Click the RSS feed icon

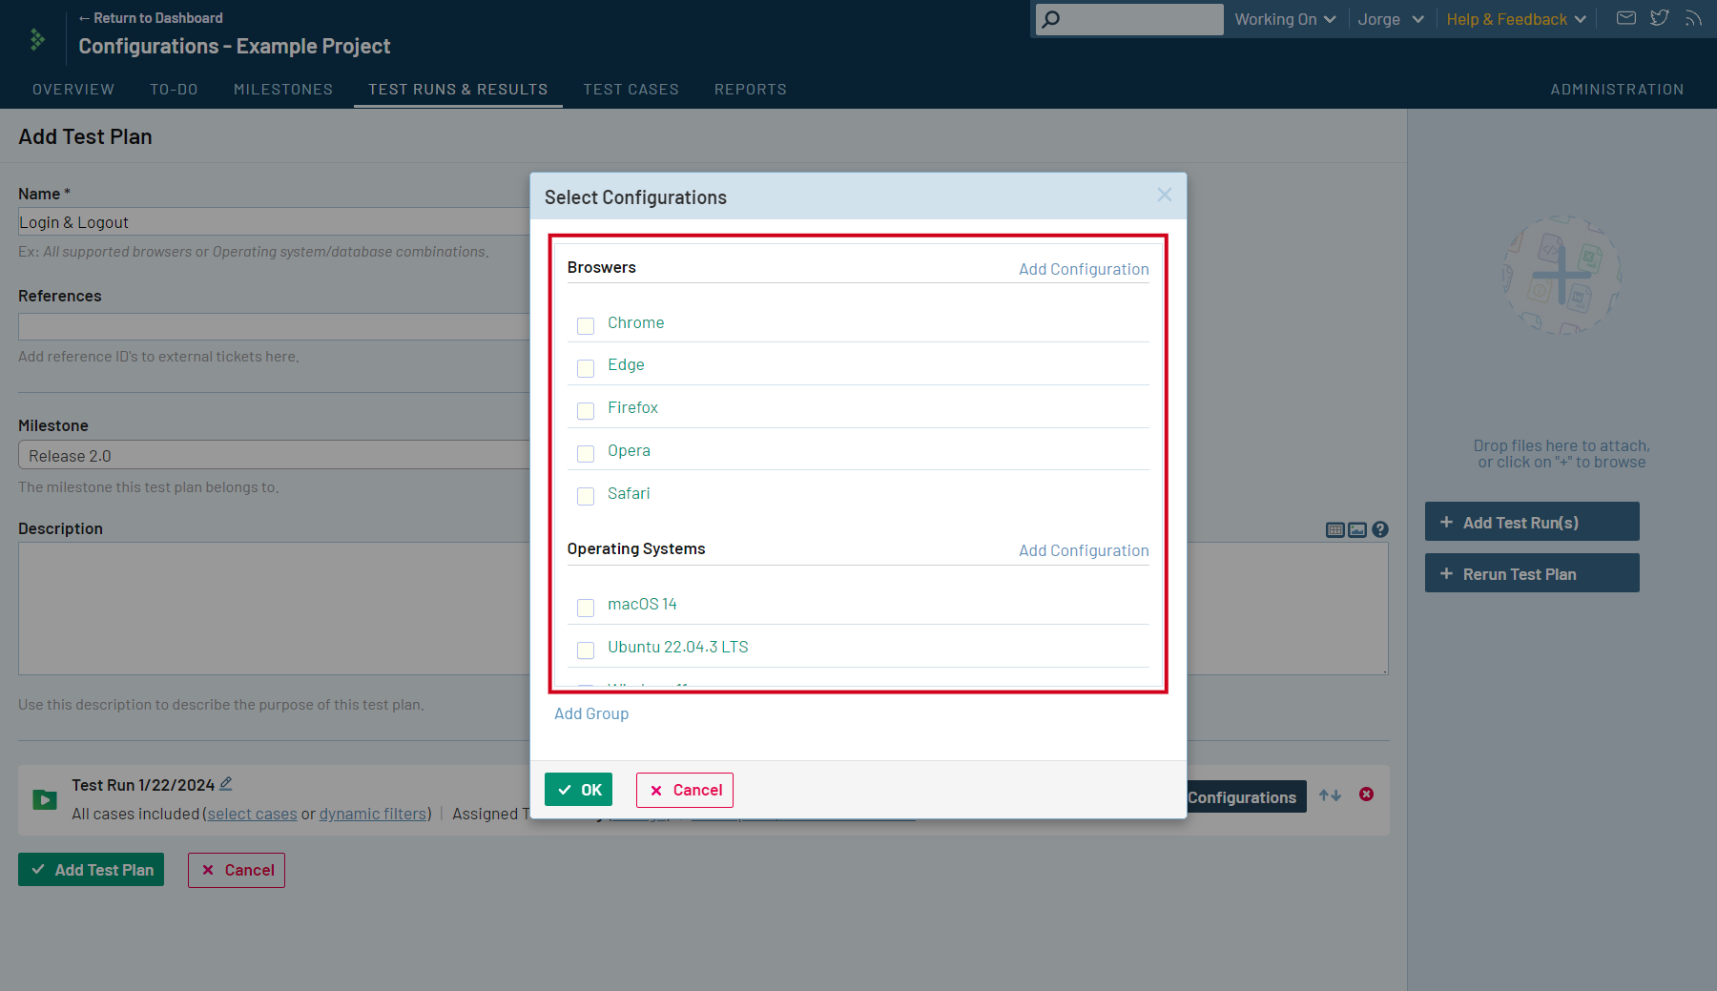pos(1693,18)
